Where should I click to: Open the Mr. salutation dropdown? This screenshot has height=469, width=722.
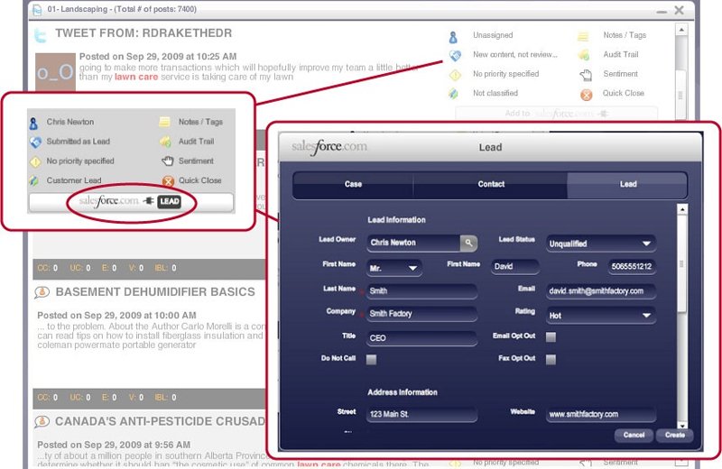point(394,268)
